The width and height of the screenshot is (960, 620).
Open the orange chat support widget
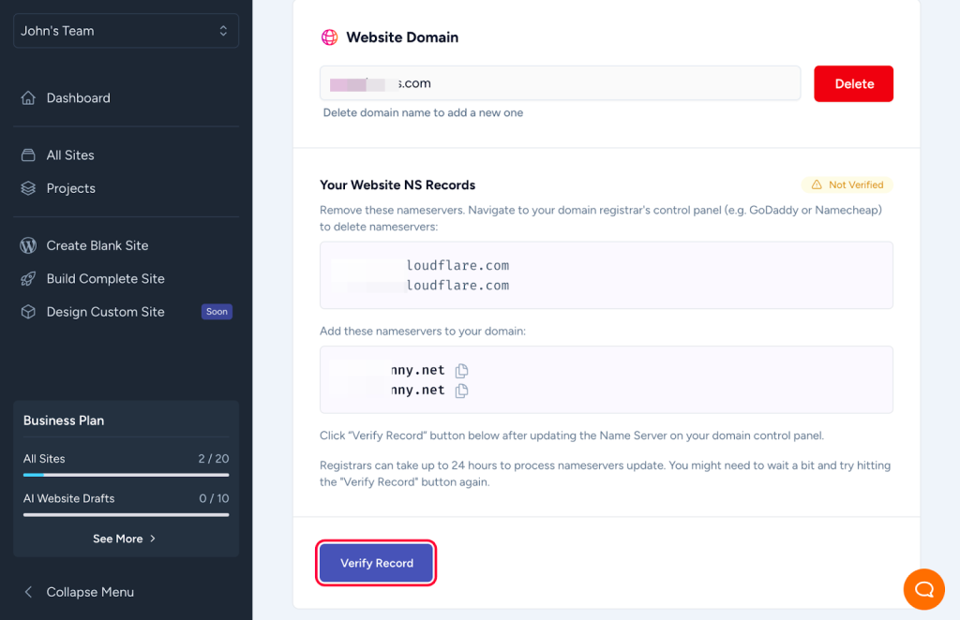[x=923, y=589]
